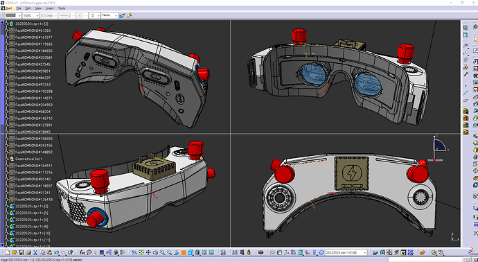
Task: Open the 100% transparency dropdown
Action: tap(30, 15)
